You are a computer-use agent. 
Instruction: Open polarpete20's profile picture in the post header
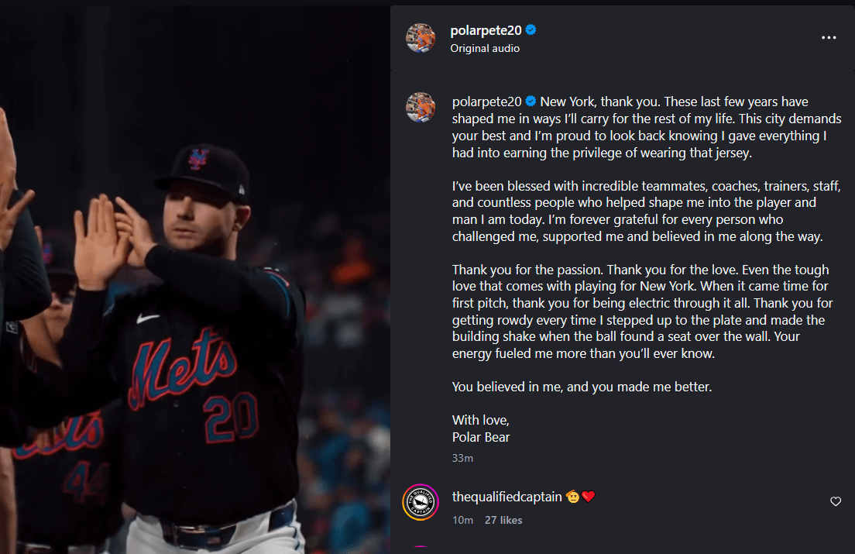pyautogui.click(x=421, y=37)
